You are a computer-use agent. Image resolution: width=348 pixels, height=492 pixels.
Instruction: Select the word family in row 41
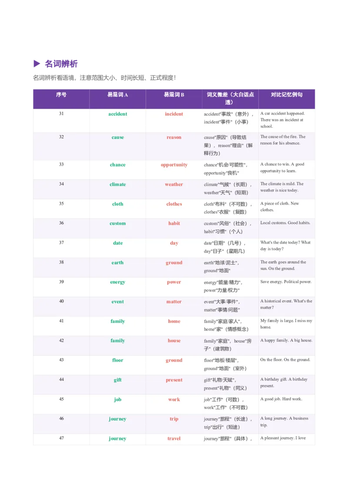(118, 321)
